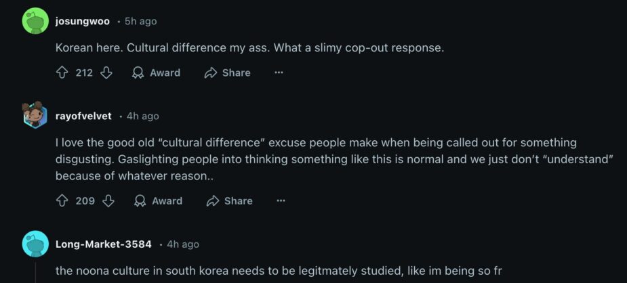
Task: Open Long-Market-3584's profile link
Action: click(103, 244)
